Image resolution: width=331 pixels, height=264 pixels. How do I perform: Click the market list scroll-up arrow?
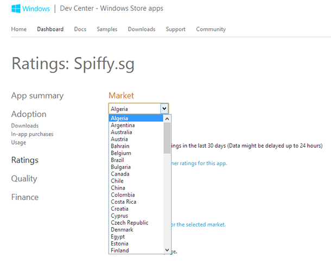coord(167,119)
